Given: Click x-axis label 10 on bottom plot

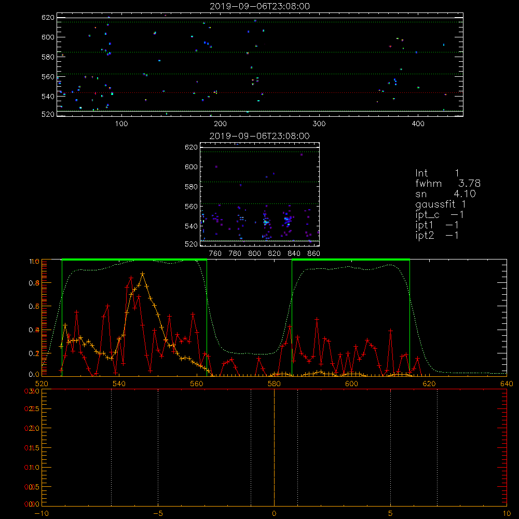Looking at the screenshot, I should (507, 514).
